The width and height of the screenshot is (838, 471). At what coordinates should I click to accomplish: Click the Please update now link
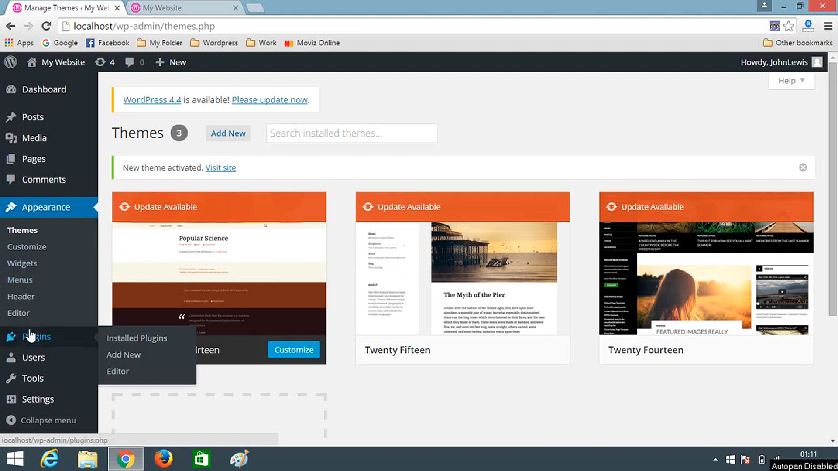pyautogui.click(x=270, y=100)
